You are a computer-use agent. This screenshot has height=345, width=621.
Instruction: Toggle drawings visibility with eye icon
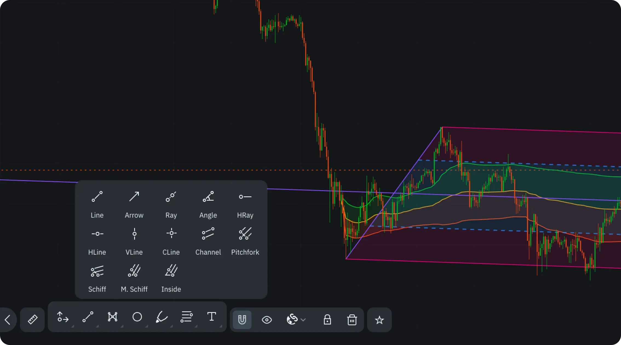click(x=267, y=320)
